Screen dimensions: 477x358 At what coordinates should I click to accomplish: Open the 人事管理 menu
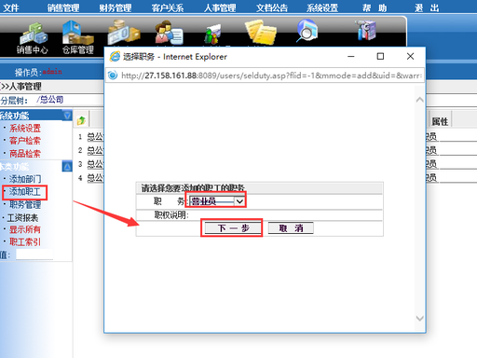tap(220, 7)
